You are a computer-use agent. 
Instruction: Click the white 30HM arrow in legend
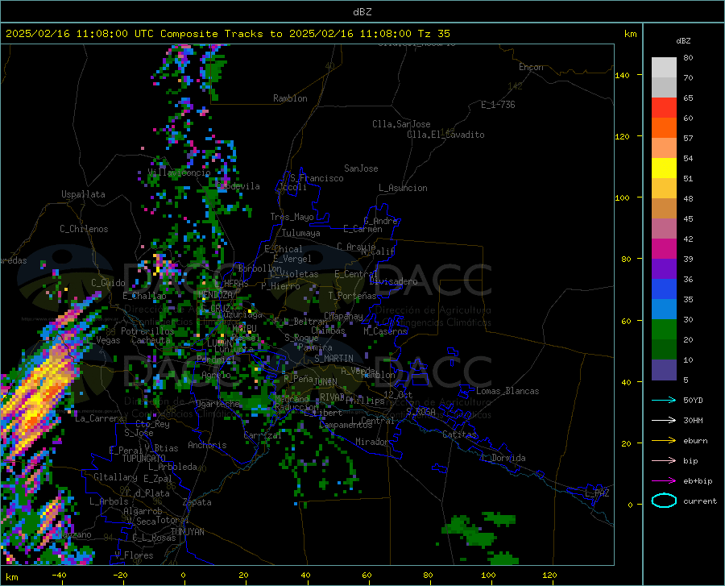664,421
